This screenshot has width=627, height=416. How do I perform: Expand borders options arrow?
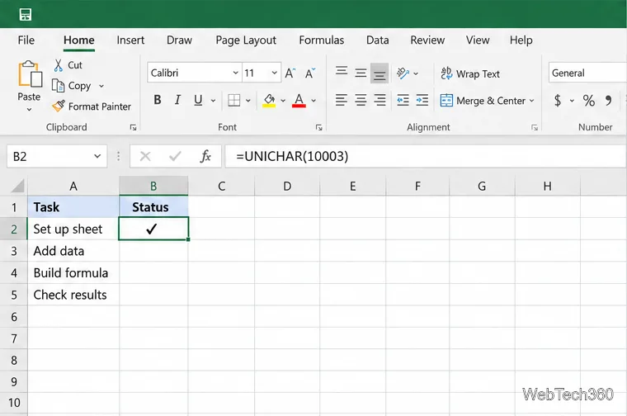pyautogui.click(x=248, y=101)
